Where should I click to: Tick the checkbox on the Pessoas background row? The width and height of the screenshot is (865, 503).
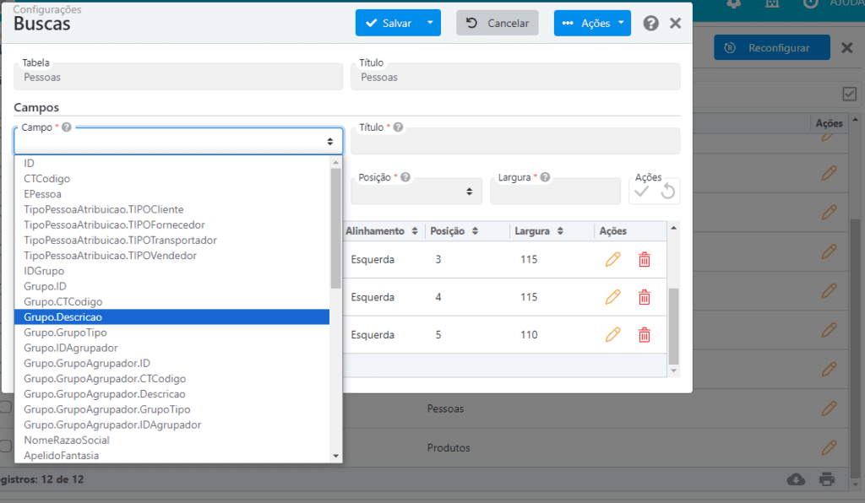tap(6, 407)
